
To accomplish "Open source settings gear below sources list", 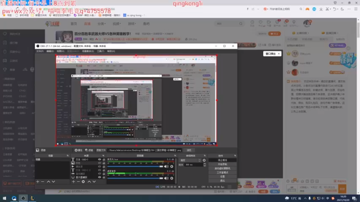I will point(83,182).
